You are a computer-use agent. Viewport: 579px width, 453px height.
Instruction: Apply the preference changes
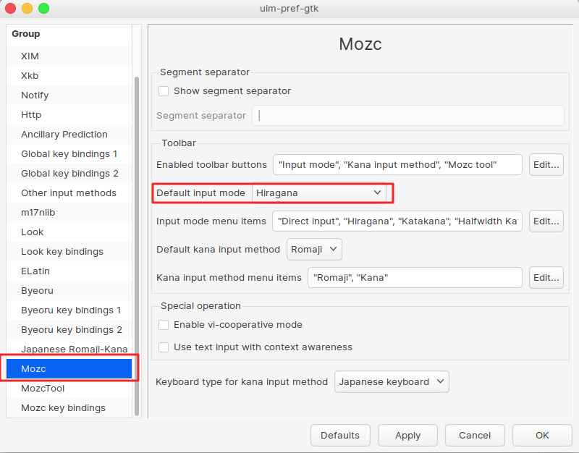click(x=407, y=436)
